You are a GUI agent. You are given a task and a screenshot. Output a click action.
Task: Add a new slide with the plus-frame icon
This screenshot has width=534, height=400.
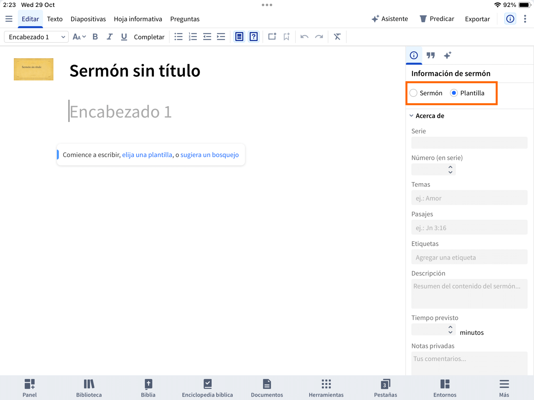[x=272, y=37]
